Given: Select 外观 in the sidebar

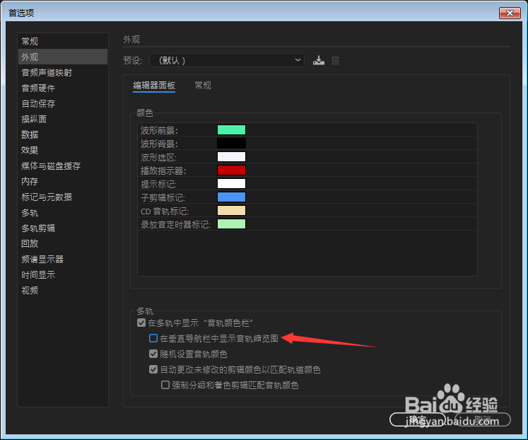Looking at the screenshot, I should click(x=63, y=57).
